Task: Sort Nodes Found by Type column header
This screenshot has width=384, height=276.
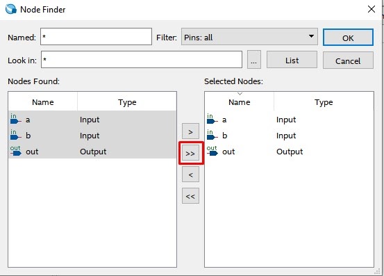Action: pyautogui.click(x=127, y=102)
